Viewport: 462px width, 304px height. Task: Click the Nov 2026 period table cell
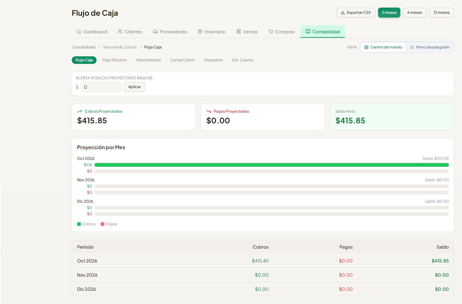tap(87, 275)
